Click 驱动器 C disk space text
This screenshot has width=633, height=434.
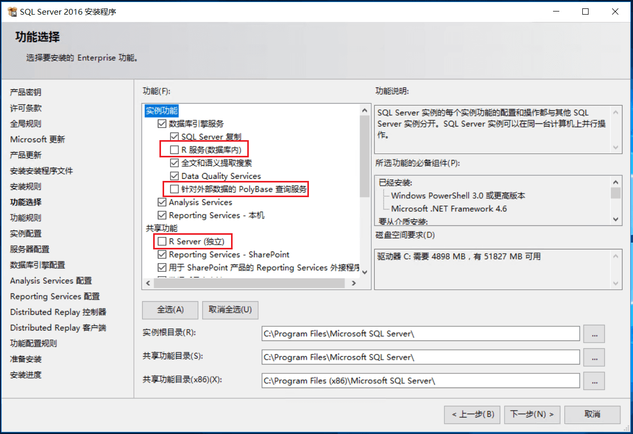[459, 257]
